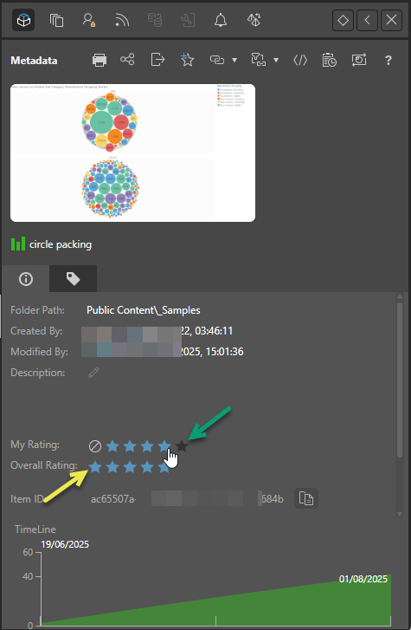This screenshot has height=630, width=411.
Task: Click the print icon in Metadata toolbar
Action: pos(100,61)
